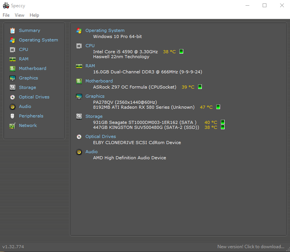Click 'AMD High Definition Audio Device' text
The width and height of the screenshot is (290, 252).
[x=130, y=158]
